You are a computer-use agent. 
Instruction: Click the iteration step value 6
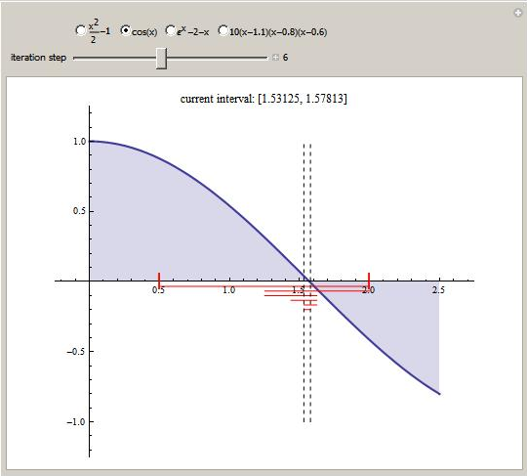285,58
